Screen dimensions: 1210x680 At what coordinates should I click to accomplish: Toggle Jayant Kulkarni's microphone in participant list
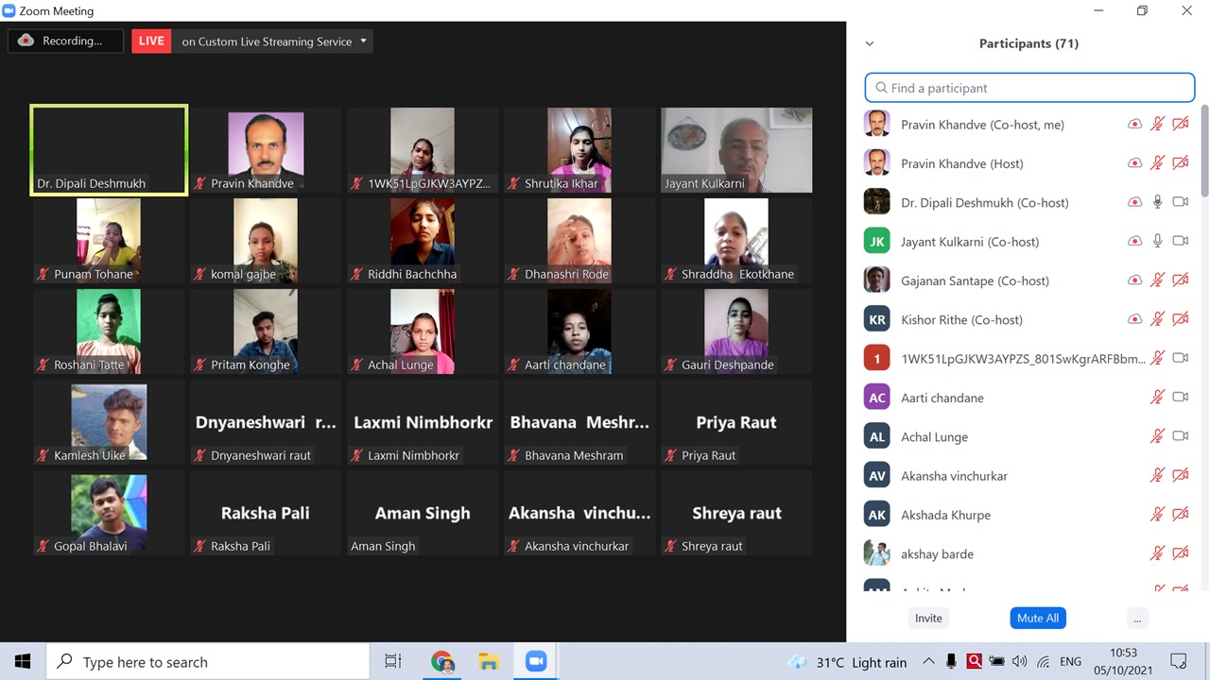click(1157, 241)
